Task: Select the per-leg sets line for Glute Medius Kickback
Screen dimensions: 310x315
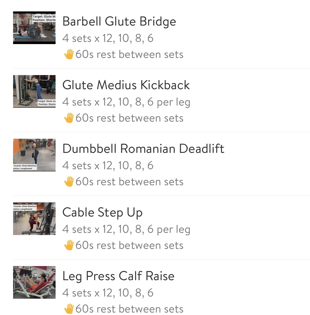Action: (x=126, y=102)
